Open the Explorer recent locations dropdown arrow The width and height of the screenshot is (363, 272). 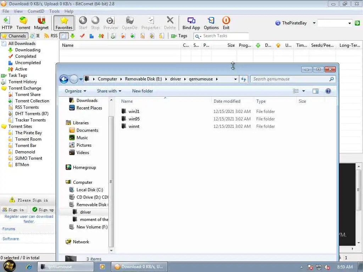tap(81, 79)
